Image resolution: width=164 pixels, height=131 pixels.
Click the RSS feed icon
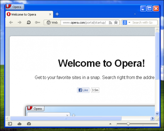(x=110, y=22)
